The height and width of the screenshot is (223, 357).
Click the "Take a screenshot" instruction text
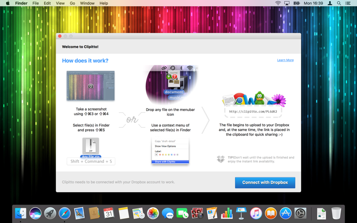pos(91,111)
